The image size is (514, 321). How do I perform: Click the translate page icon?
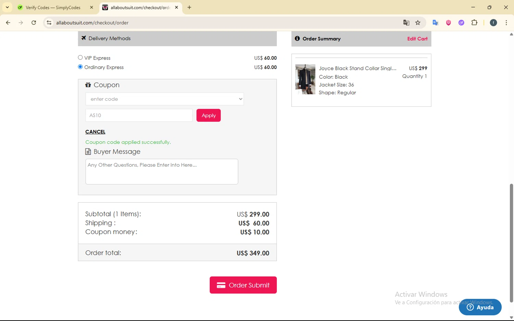click(x=406, y=23)
